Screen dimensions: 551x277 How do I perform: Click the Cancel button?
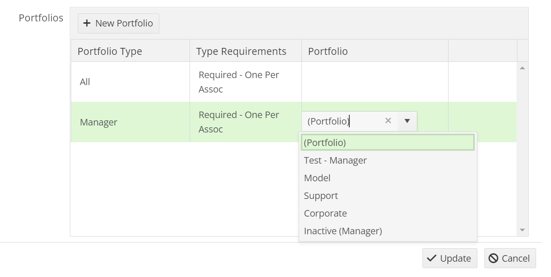[x=510, y=258]
